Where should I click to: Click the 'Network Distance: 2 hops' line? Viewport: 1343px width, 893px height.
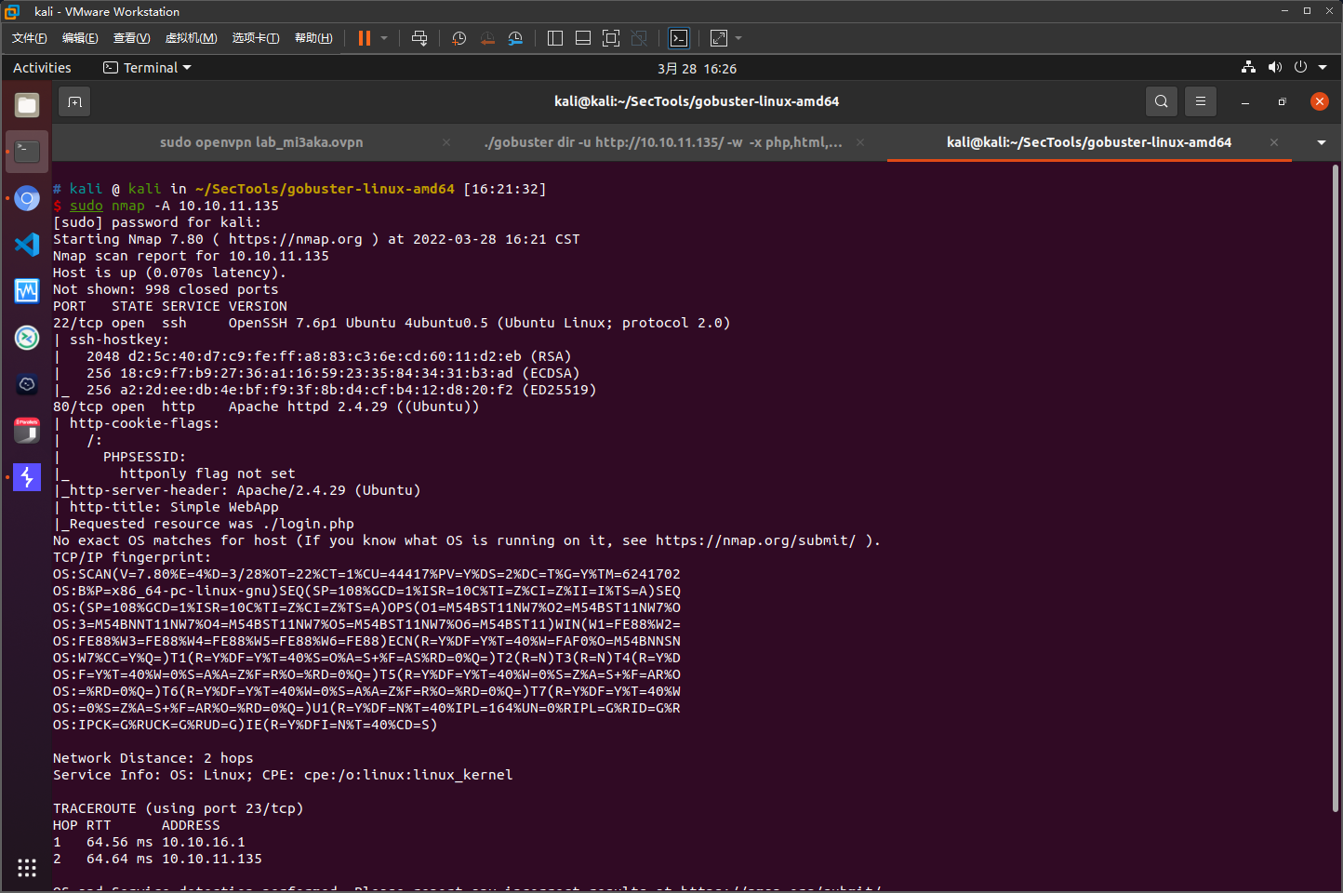pyautogui.click(x=153, y=758)
